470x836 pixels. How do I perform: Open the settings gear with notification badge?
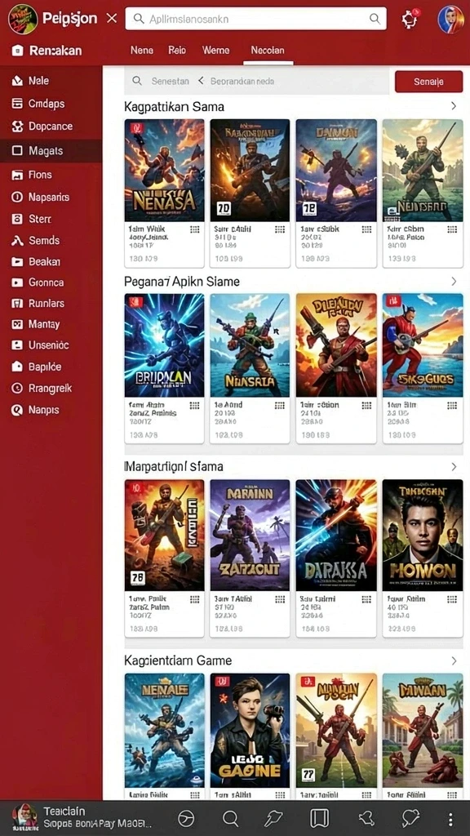(410, 20)
